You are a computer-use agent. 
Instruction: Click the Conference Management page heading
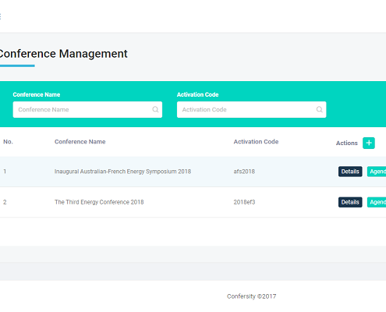(64, 54)
